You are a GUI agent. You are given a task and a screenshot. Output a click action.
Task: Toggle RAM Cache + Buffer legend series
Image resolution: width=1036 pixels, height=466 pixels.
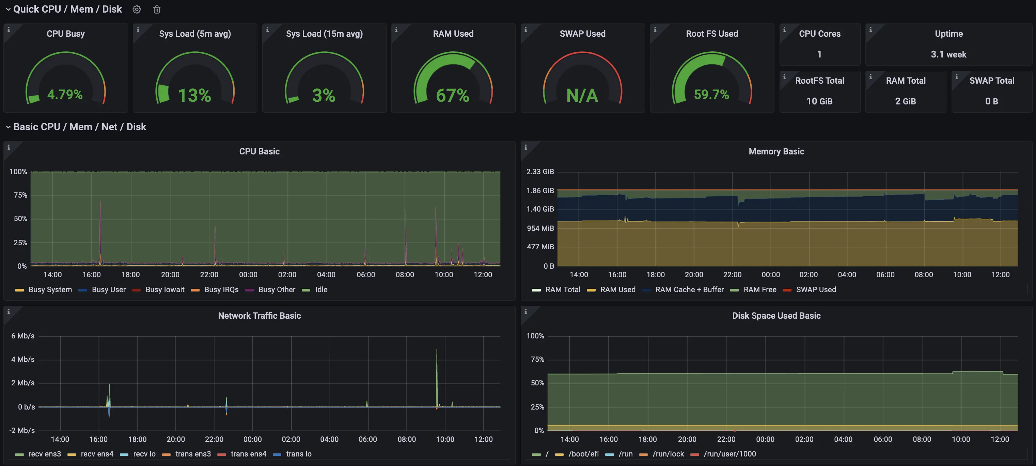pyautogui.click(x=689, y=290)
